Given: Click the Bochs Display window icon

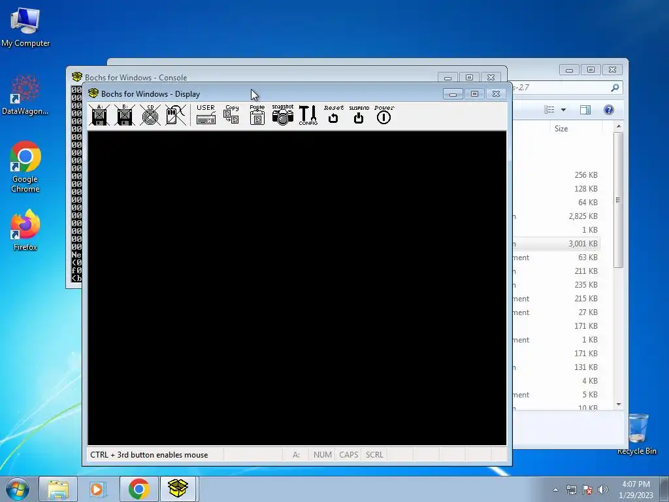Looking at the screenshot, I should tap(93, 93).
